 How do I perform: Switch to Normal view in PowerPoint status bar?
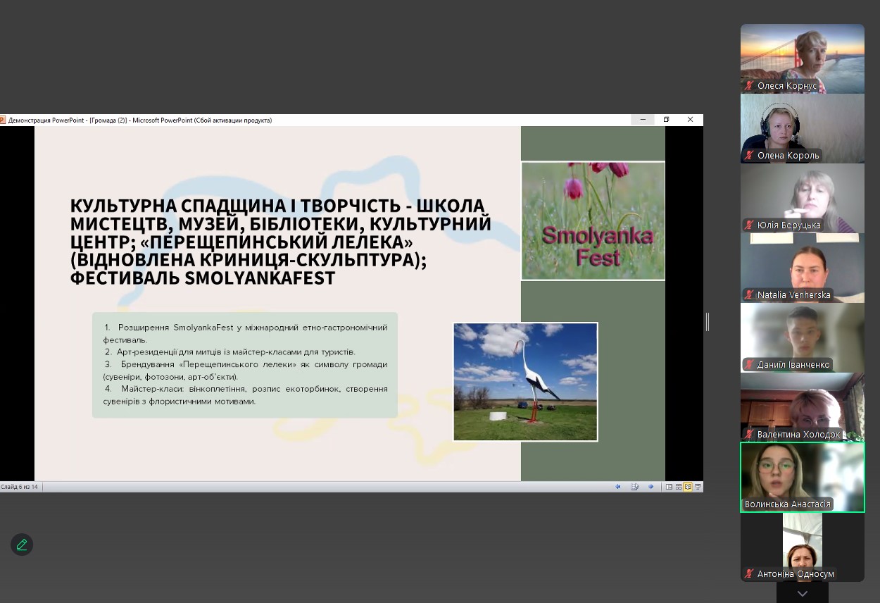669,487
